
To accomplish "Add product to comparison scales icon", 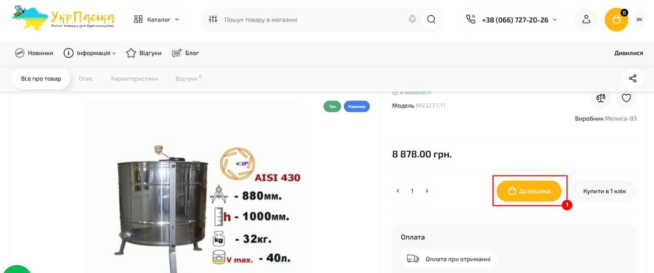I will [600, 98].
